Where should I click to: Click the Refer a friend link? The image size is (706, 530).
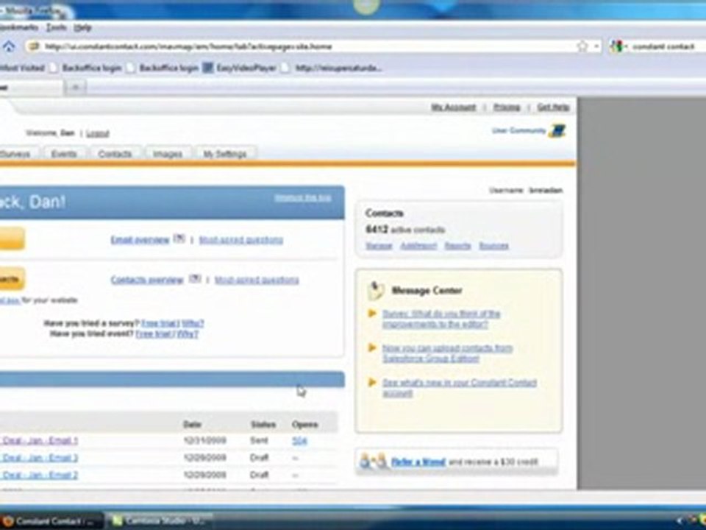pos(418,462)
